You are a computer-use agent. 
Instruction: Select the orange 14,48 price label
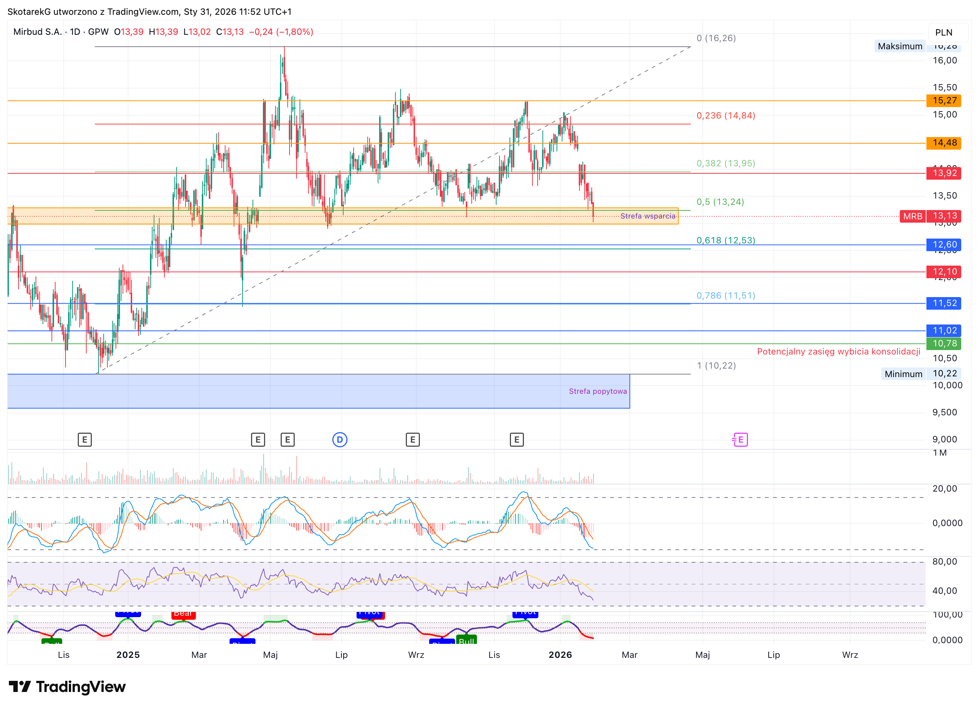coord(943,143)
